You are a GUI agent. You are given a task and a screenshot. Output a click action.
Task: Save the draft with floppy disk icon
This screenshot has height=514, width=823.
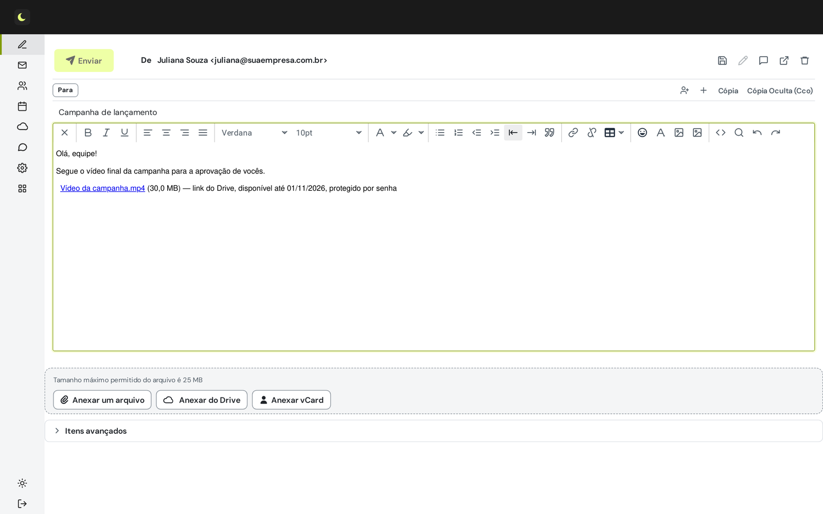tap(722, 61)
